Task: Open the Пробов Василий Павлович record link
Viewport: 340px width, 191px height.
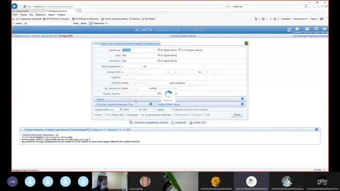Action: tap(38, 135)
